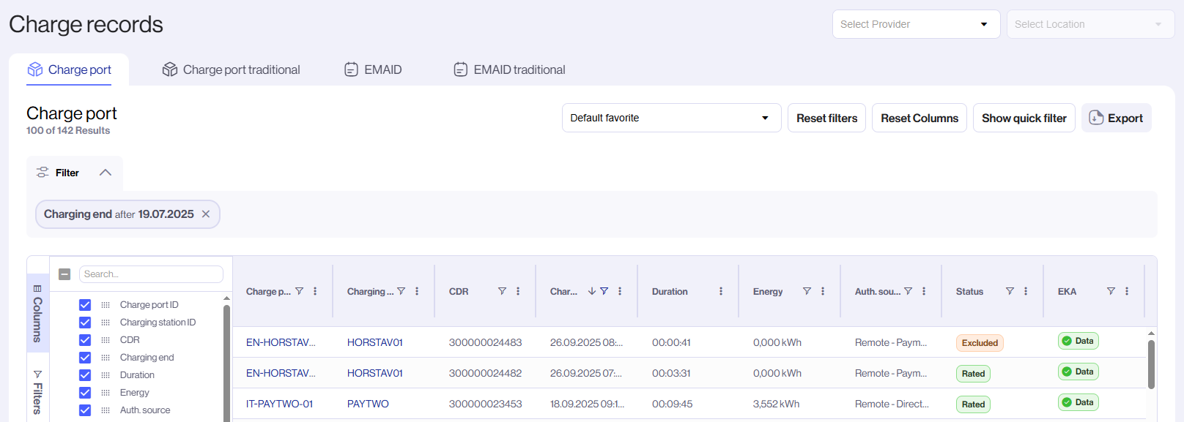Image resolution: width=1184 pixels, height=422 pixels.
Task: Open the CDR column three-dot menu
Action: [x=518, y=291]
